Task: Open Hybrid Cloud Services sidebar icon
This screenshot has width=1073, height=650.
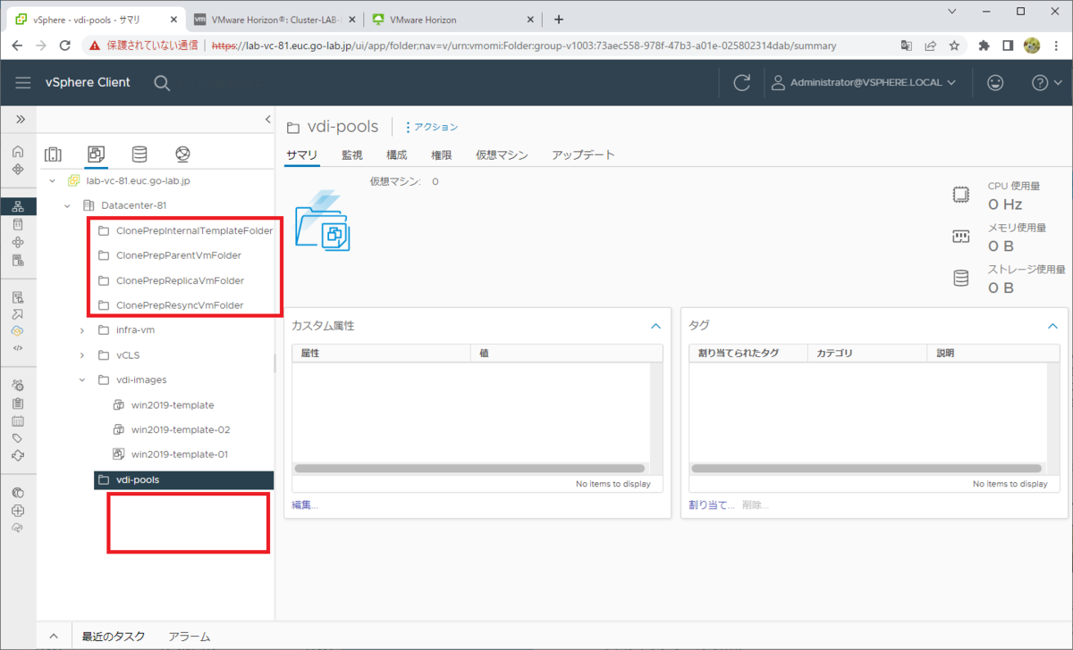Action: pos(18,330)
